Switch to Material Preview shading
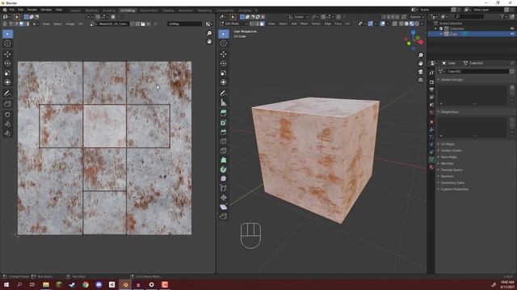This screenshot has height=290, width=517. pos(411,23)
